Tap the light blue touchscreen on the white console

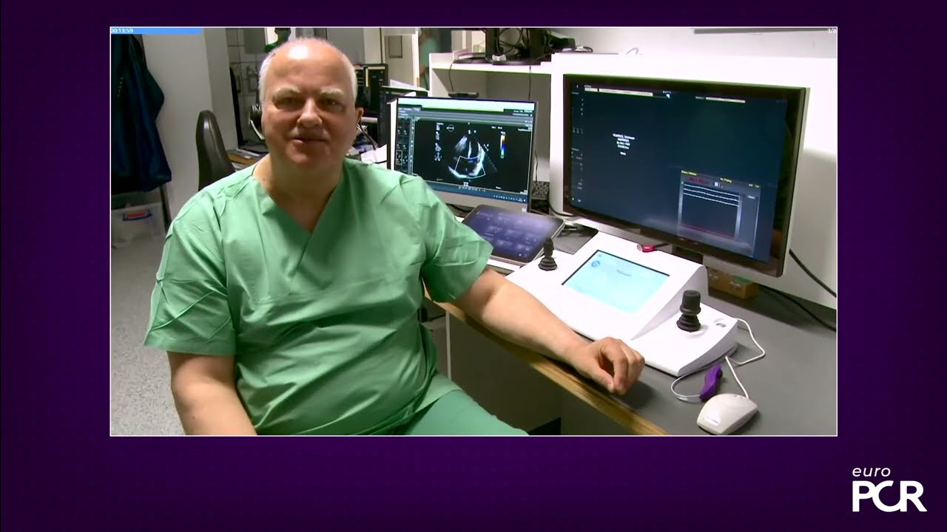click(616, 281)
